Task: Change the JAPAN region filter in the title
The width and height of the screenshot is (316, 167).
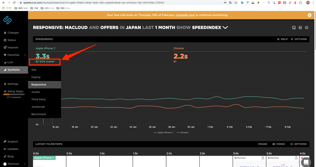Action: coord(133,27)
